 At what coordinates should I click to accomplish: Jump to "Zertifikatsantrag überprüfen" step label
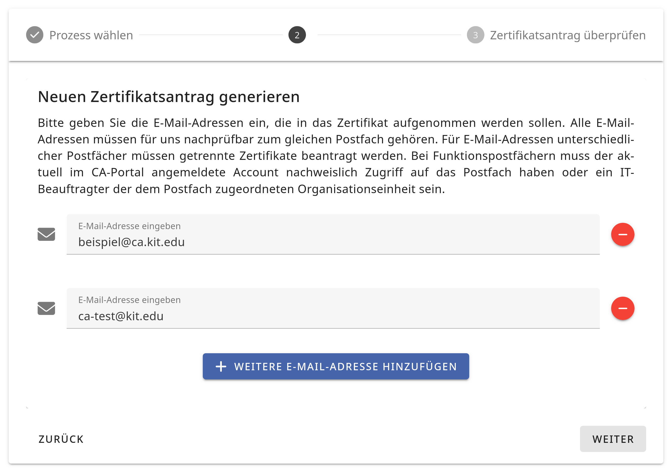568,35
